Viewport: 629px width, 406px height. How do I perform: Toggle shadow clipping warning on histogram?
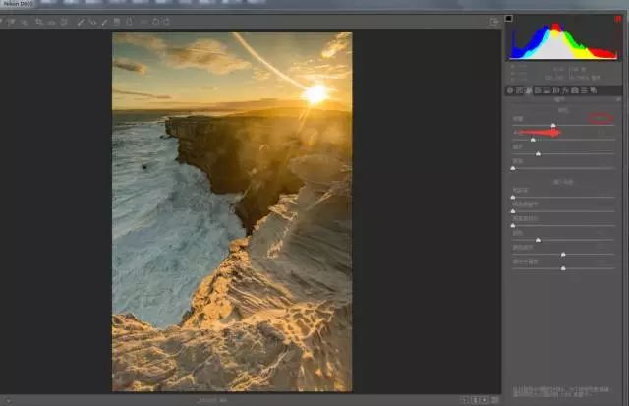coord(509,18)
